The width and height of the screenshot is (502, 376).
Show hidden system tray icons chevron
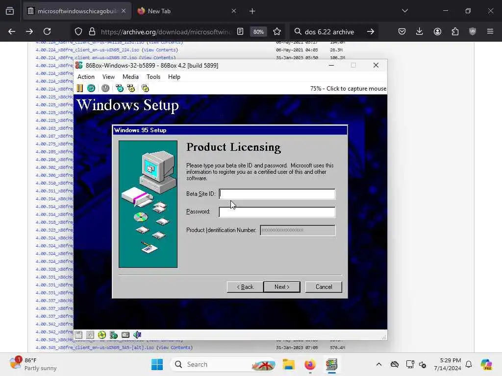pos(379,364)
